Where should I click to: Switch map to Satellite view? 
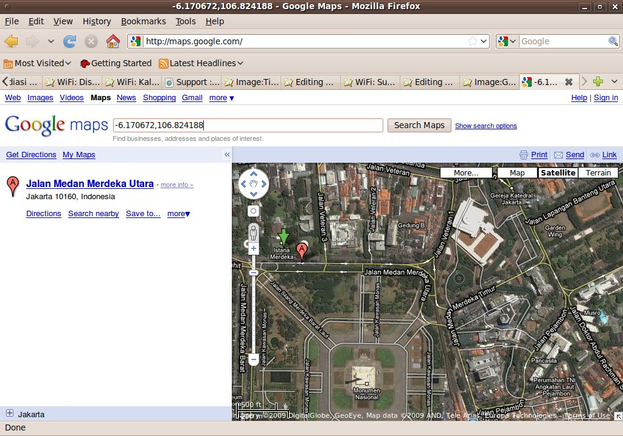click(558, 173)
